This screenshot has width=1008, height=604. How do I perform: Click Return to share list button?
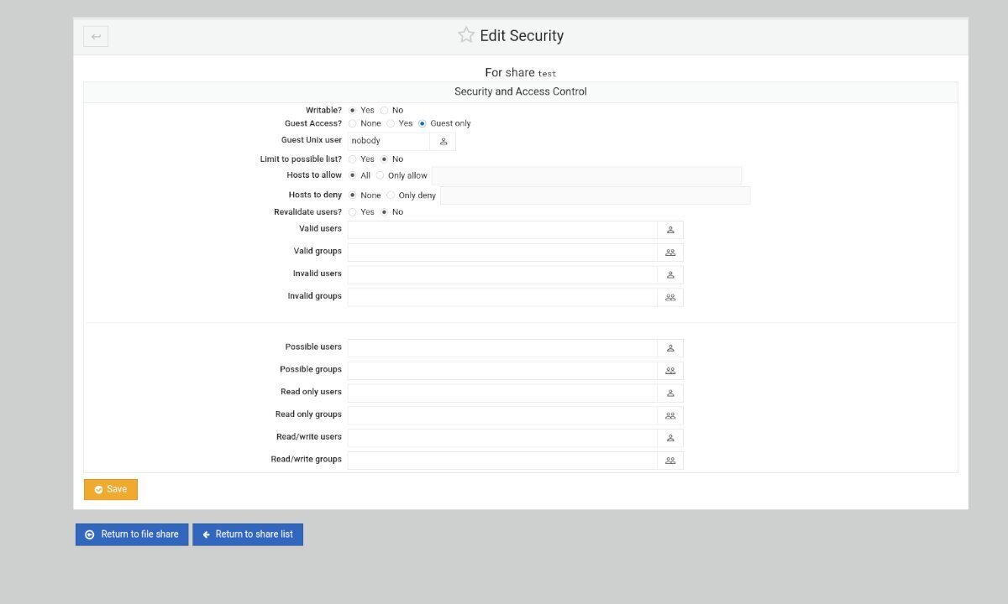[248, 534]
